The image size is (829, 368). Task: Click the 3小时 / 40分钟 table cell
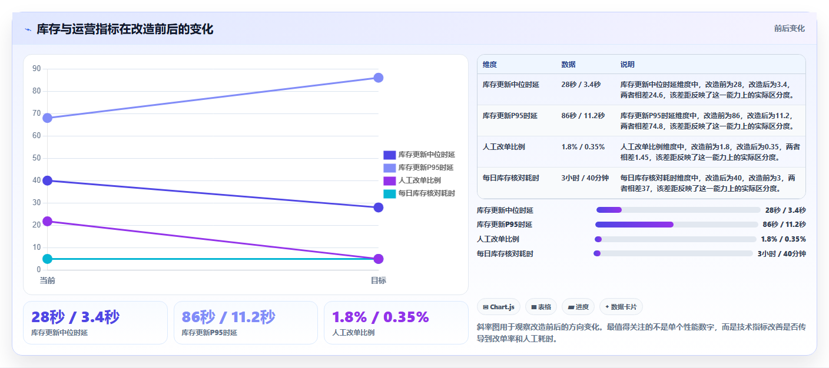click(x=585, y=178)
